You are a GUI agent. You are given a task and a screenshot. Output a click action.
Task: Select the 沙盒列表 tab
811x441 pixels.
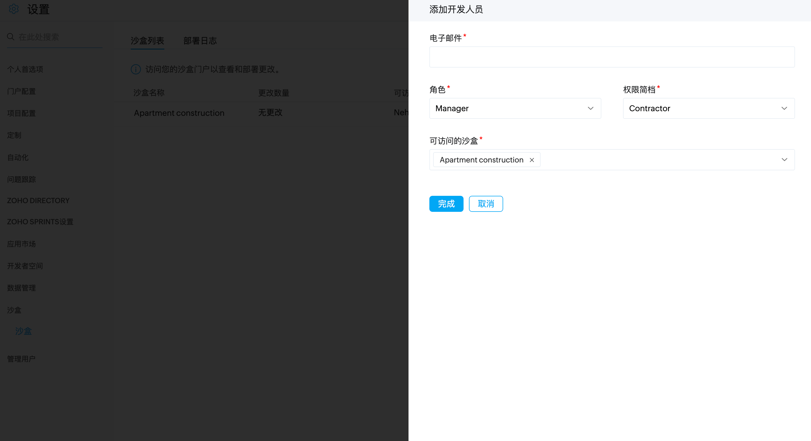coord(147,41)
